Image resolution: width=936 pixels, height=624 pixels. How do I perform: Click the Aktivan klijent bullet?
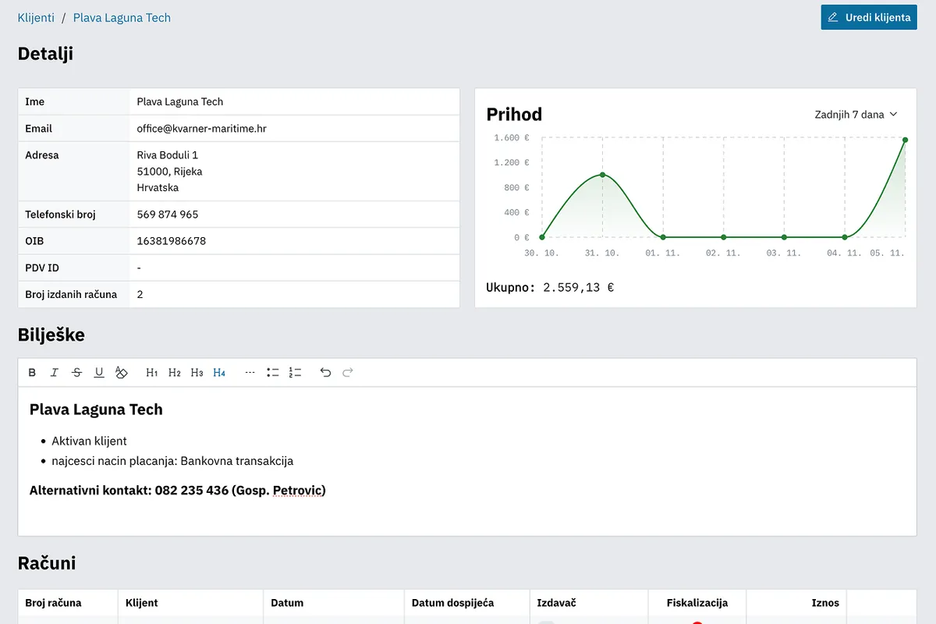[x=89, y=441]
